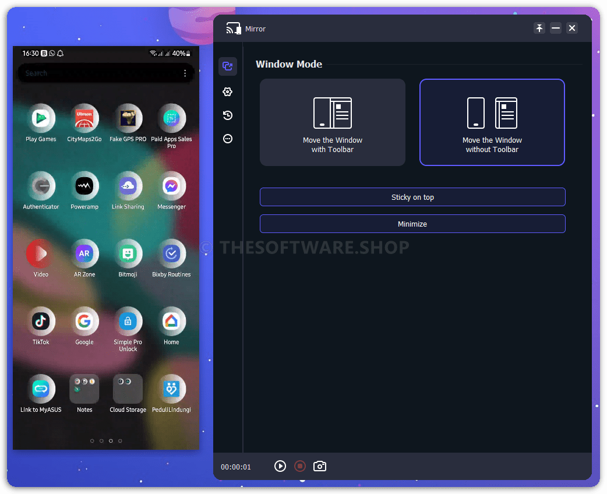Close the Mirror window
The width and height of the screenshot is (607, 494).
[572, 29]
